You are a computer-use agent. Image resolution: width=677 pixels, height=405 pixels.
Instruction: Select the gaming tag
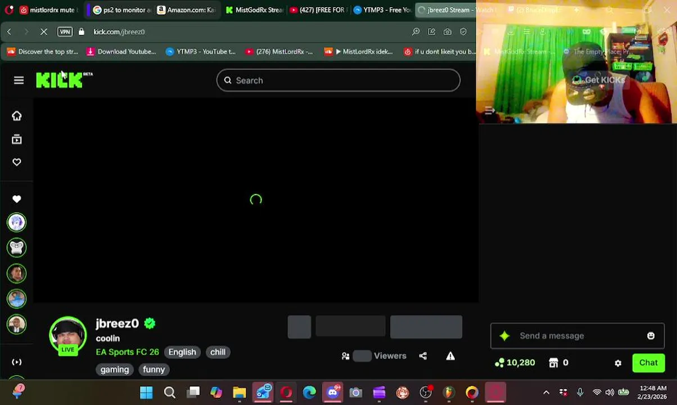point(115,370)
